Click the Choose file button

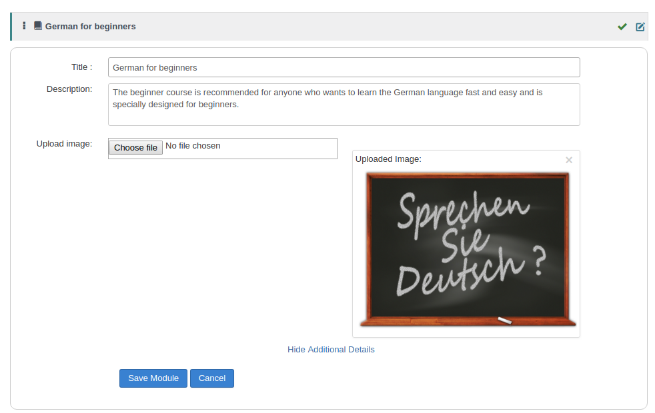[135, 147]
